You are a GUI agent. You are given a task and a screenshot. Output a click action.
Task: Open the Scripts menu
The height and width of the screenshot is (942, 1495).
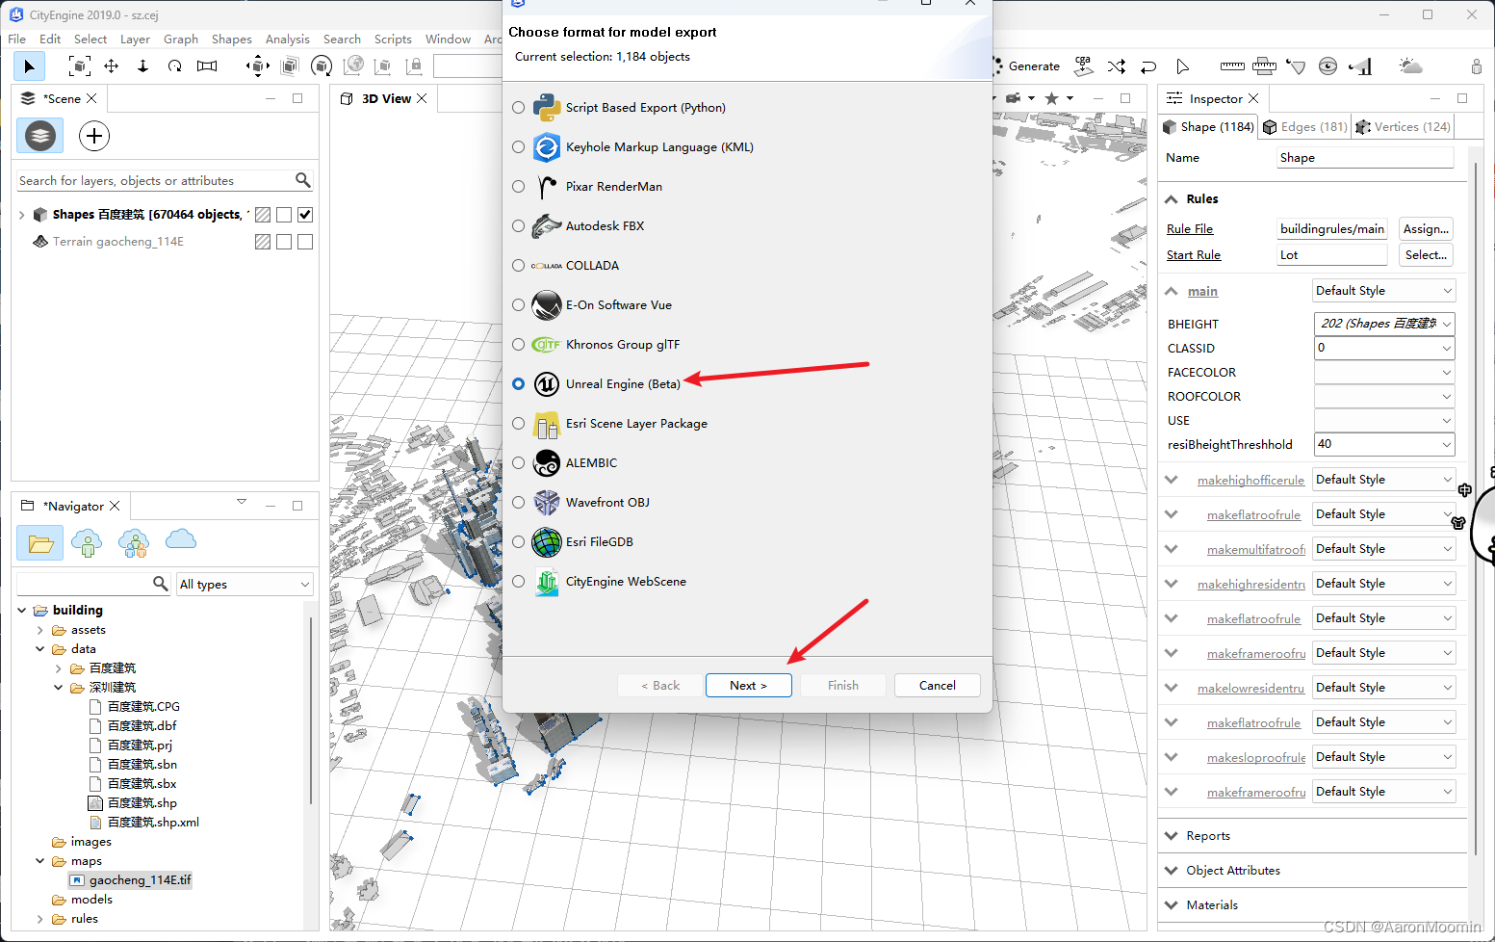pos(393,39)
